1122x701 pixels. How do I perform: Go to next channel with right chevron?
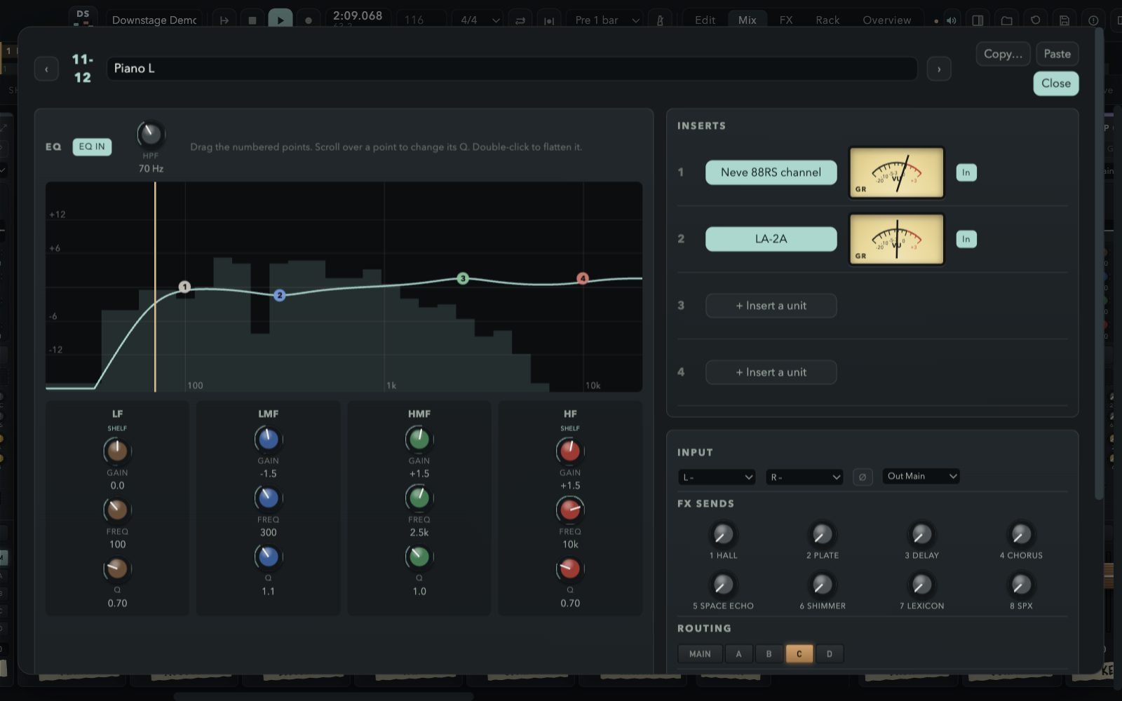pos(939,69)
